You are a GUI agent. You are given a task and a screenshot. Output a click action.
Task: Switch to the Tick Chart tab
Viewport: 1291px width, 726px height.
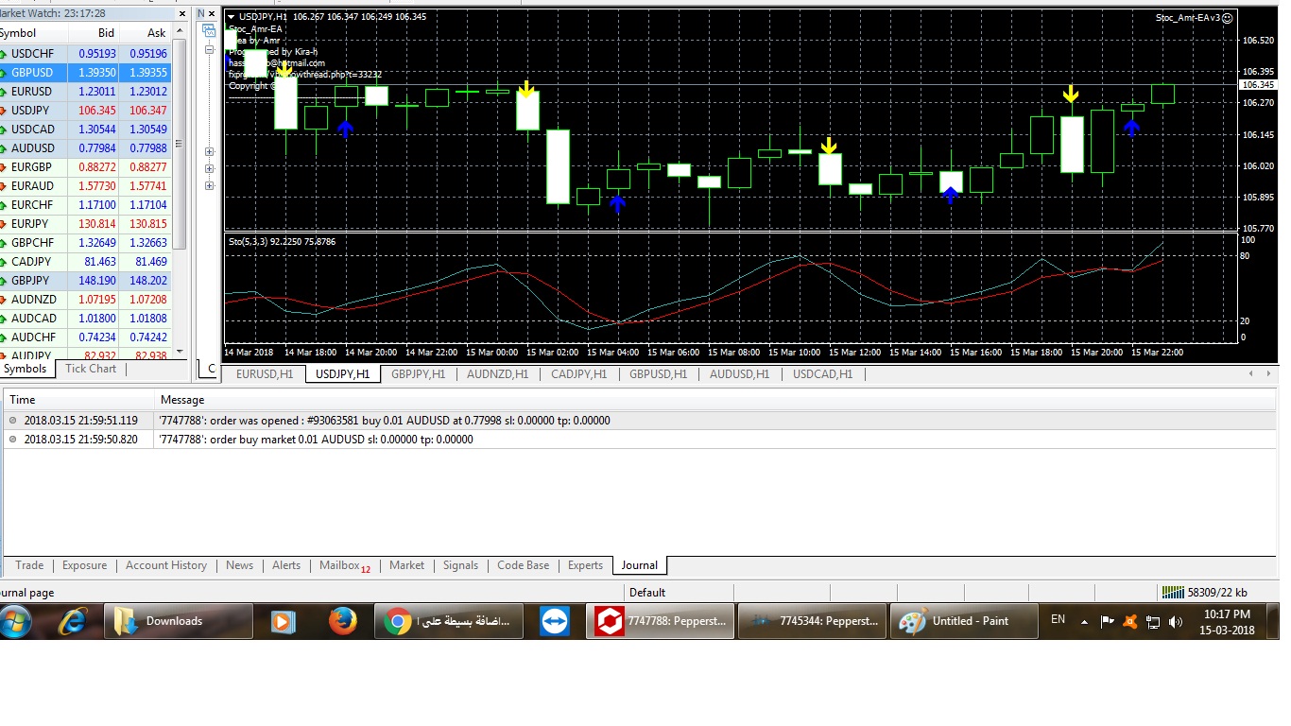click(x=91, y=369)
